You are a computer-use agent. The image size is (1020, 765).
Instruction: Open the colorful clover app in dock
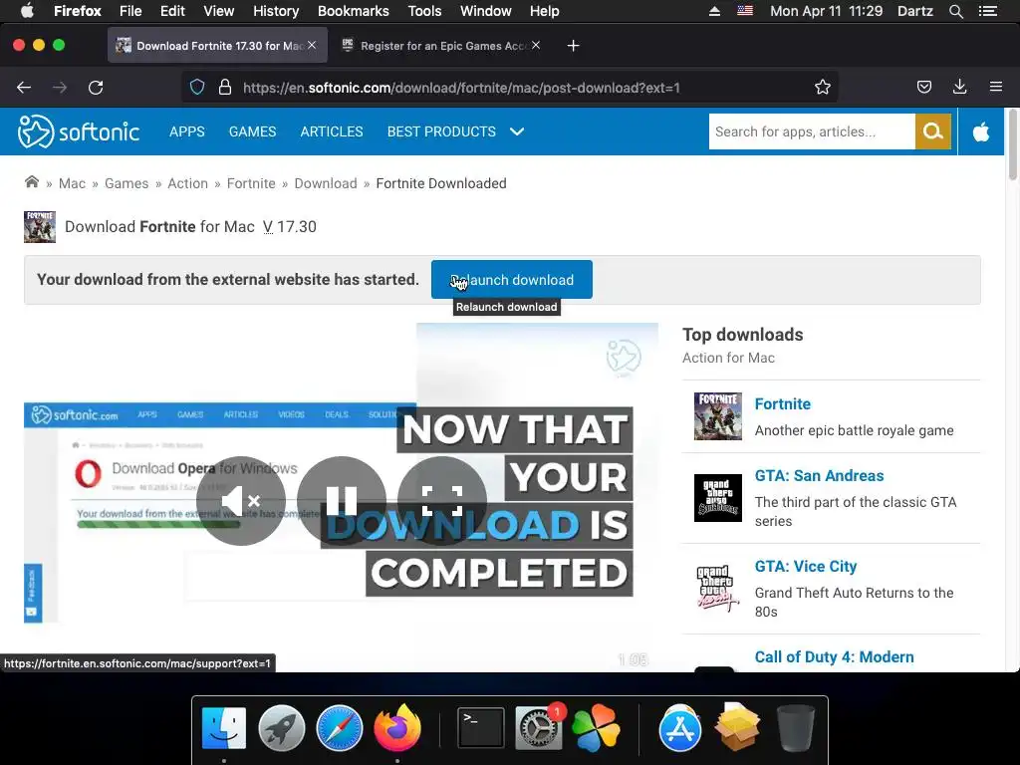[x=596, y=728]
